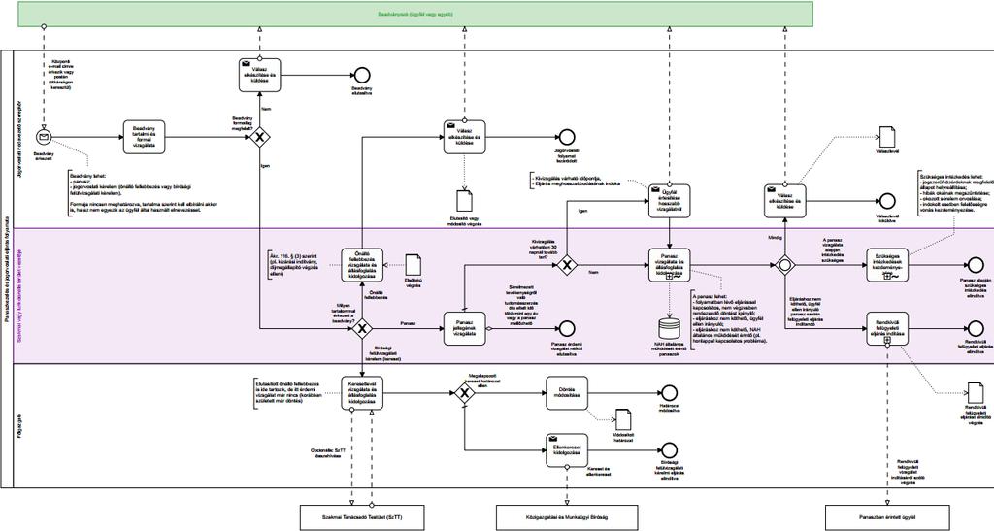Screen dimensions: 994x531
Task: Click the 'Panaszban érintett ügyfél' pool box
Action: click(887, 517)
